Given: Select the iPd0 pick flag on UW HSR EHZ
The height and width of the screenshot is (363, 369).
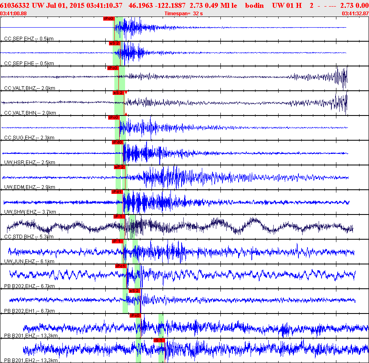Looking at the screenshot, I should click(x=118, y=142).
